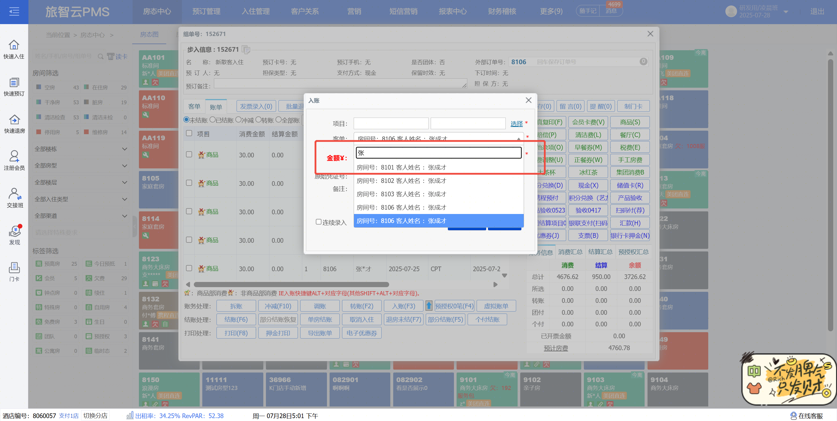Open the 更多(9) menu
This screenshot has height=421, width=837.
point(551,12)
